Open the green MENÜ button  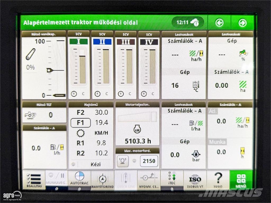click(x=241, y=180)
